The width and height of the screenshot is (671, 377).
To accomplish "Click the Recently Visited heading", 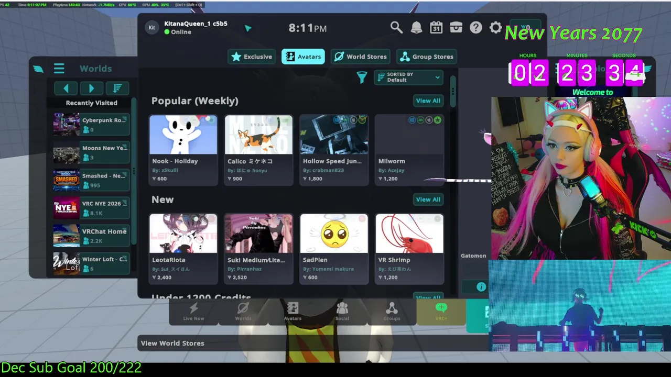I will [x=91, y=103].
